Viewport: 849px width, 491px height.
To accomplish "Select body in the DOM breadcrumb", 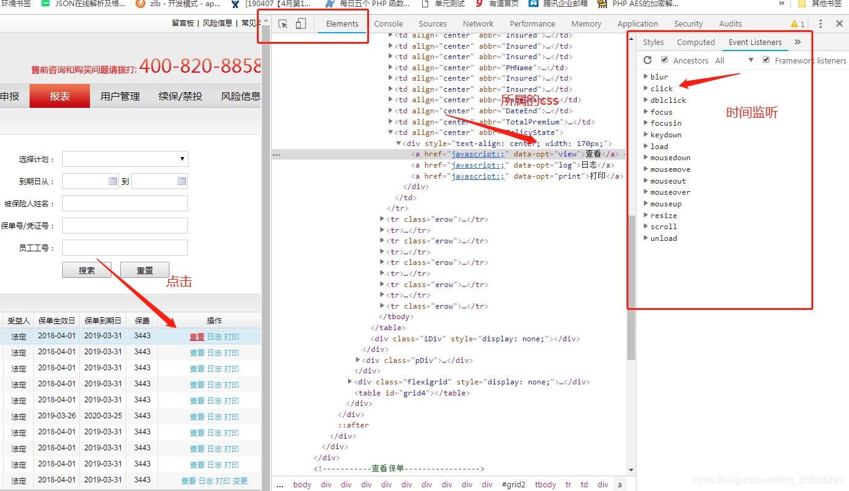I will pyautogui.click(x=302, y=484).
